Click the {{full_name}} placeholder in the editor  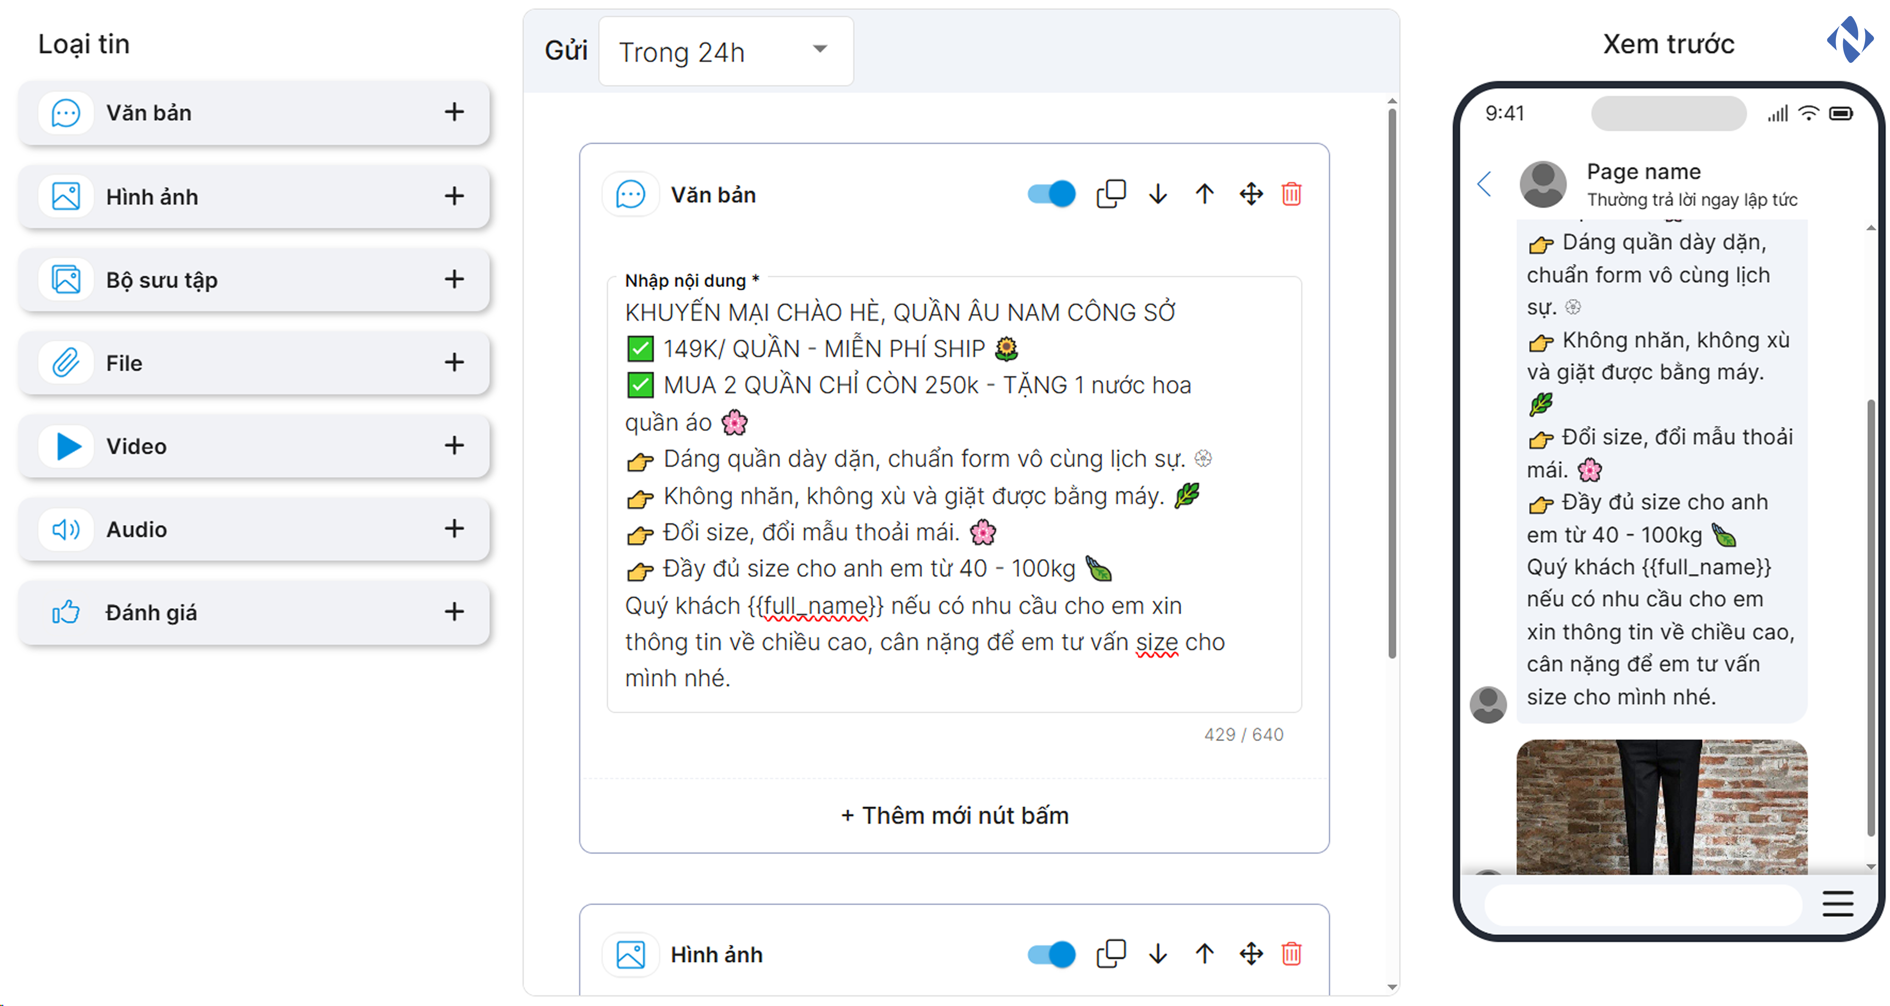tap(816, 606)
